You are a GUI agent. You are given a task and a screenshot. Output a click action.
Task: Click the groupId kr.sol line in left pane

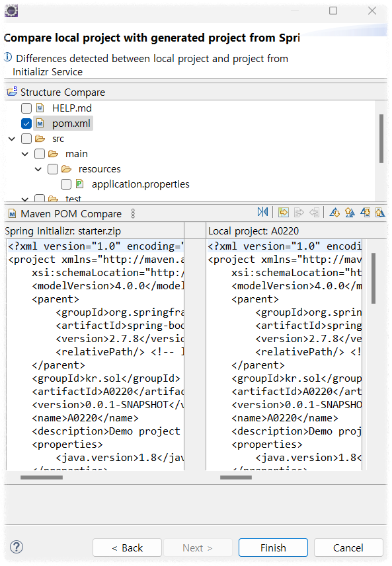coord(106,378)
